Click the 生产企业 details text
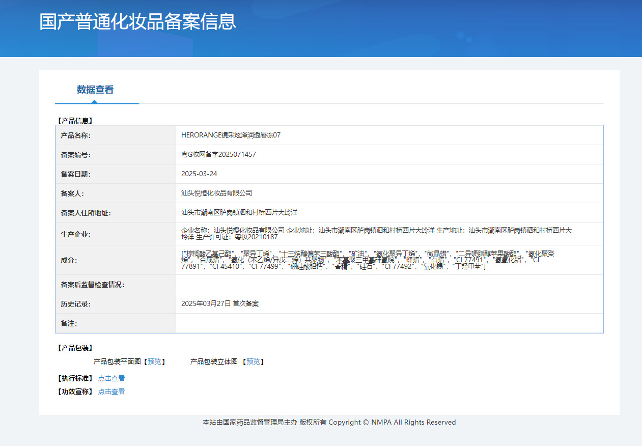642x446 pixels. coord(376,234)
